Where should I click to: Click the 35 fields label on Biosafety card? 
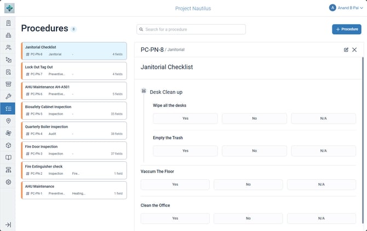point(117,114)
